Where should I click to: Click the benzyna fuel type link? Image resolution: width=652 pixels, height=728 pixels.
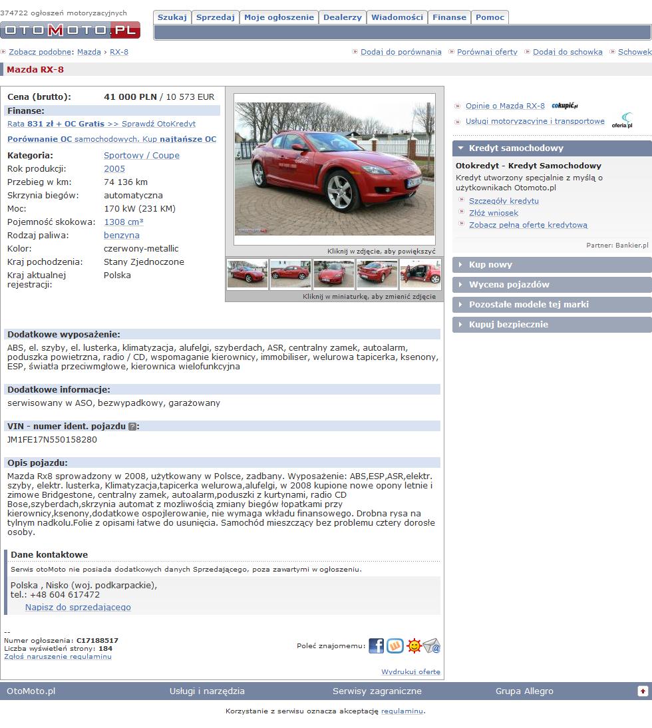click(x=122, y=236)
